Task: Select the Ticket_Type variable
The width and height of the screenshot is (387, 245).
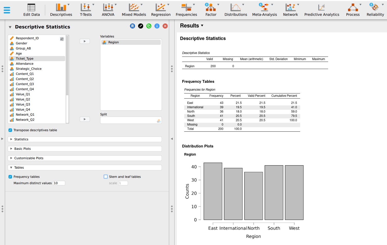Action: pyautogui.click(x=37, y=59)
